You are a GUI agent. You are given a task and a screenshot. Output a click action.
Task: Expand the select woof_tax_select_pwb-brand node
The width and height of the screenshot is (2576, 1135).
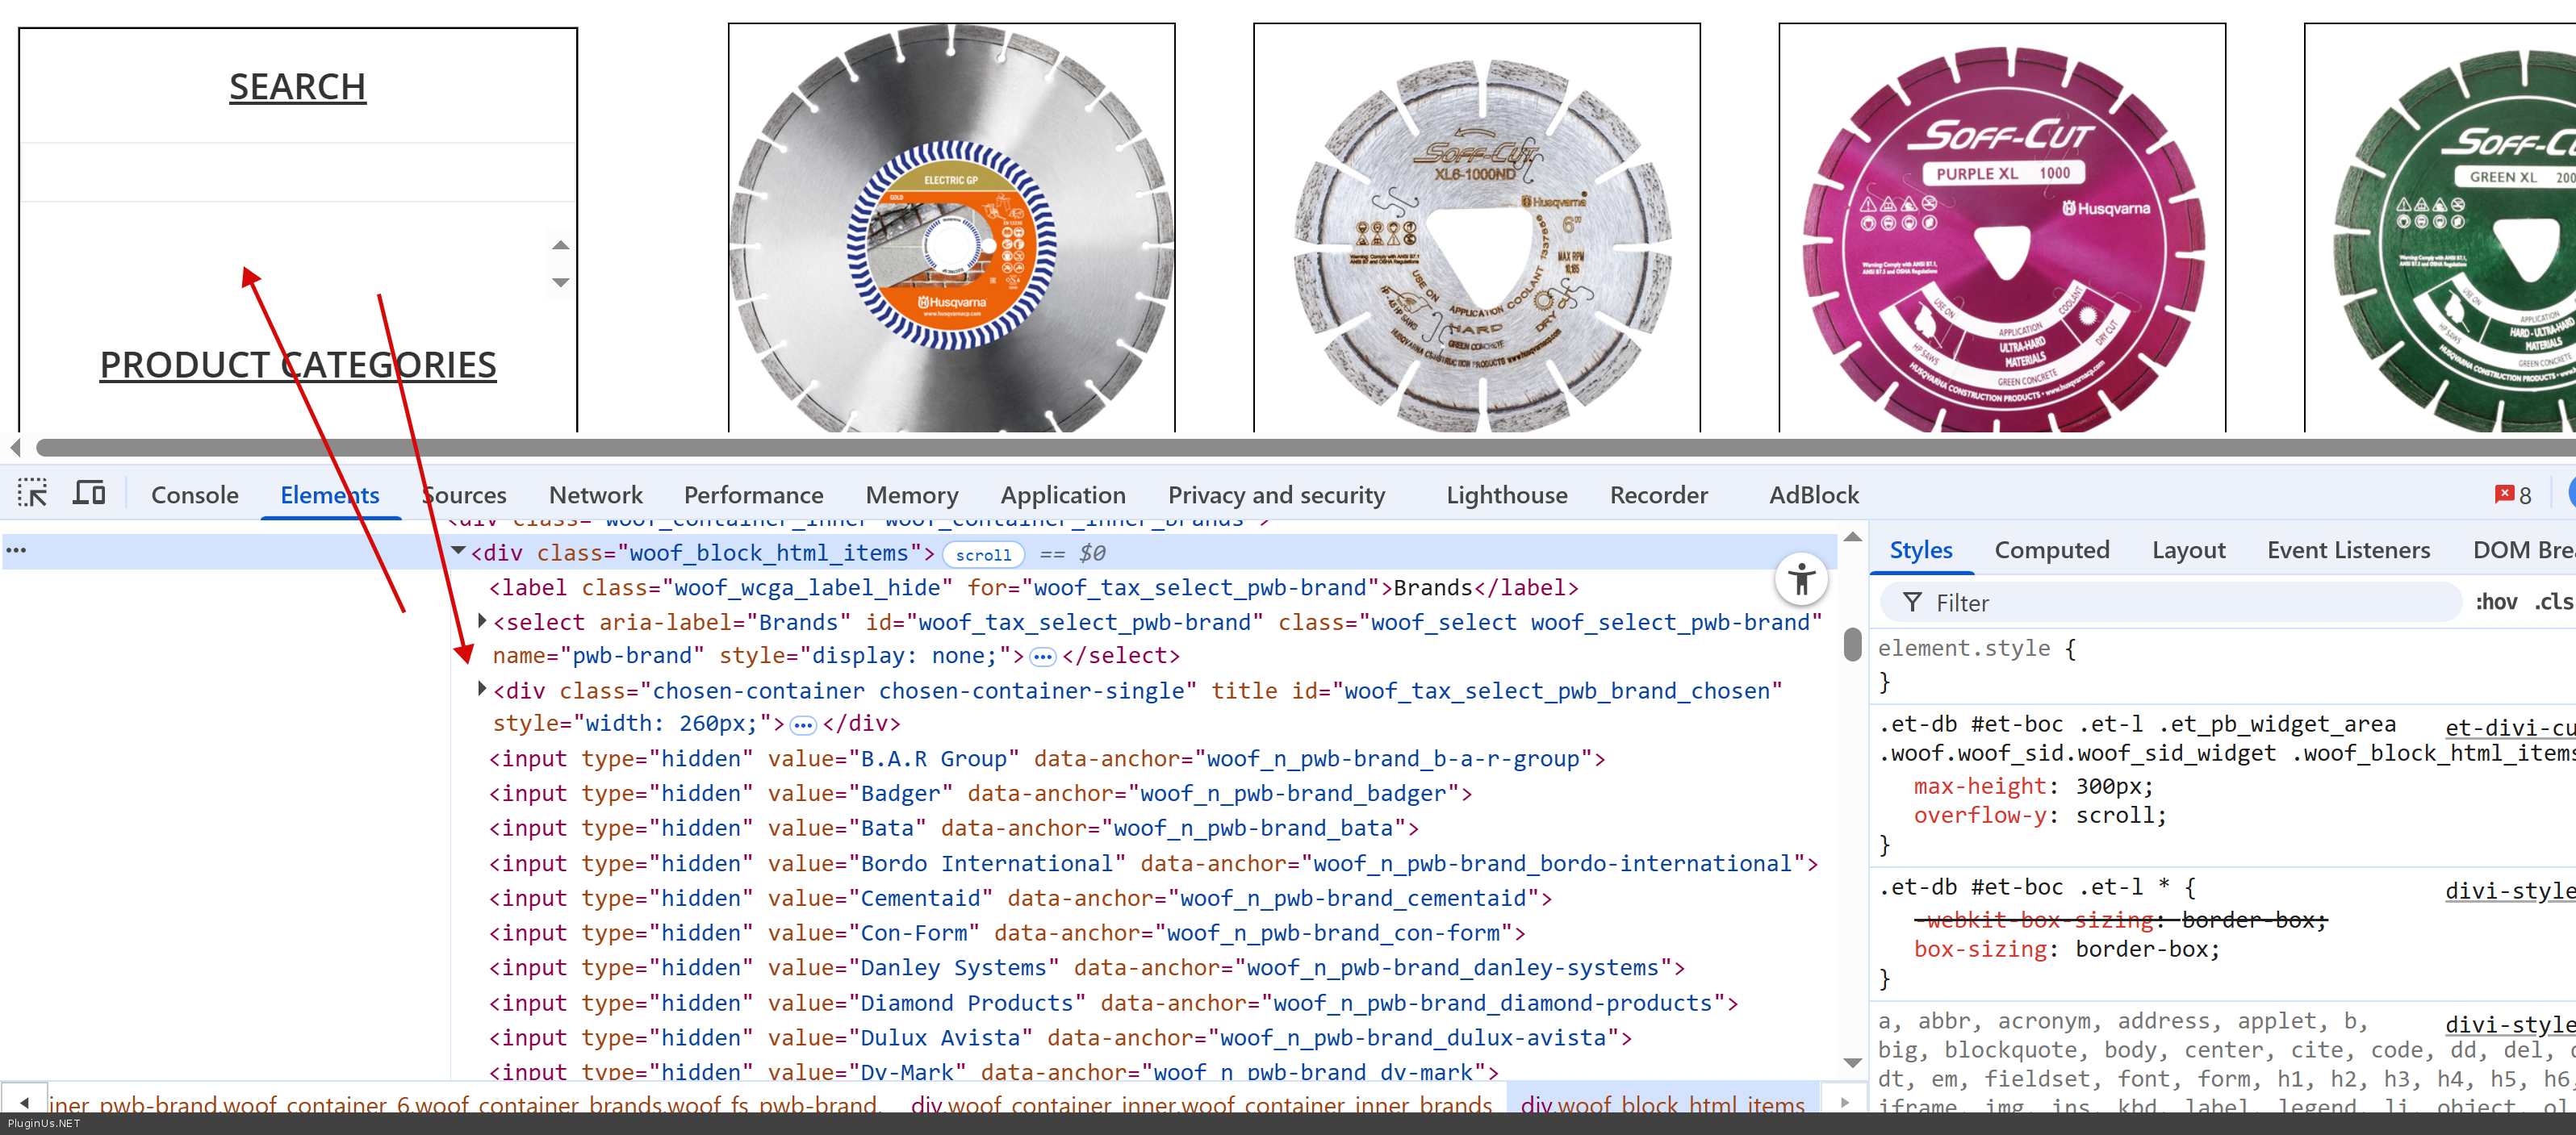(482, 621)
